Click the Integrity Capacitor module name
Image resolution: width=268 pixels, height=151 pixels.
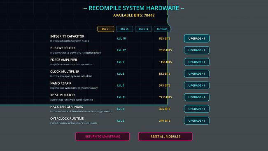point(67,36)
